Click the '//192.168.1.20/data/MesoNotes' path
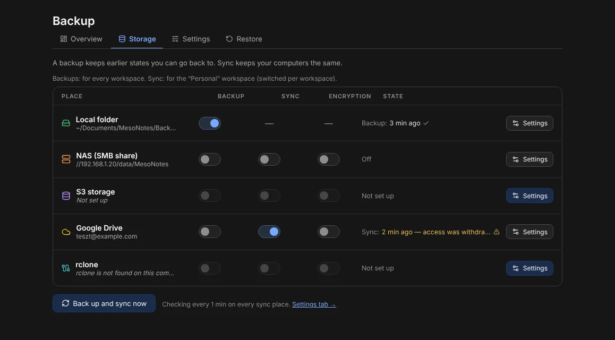The image size is (615, 340). [x=122, y=164]
